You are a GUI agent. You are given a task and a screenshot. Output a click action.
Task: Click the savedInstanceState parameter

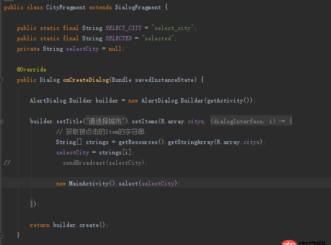pyautogui.click(x=164, y=80)
